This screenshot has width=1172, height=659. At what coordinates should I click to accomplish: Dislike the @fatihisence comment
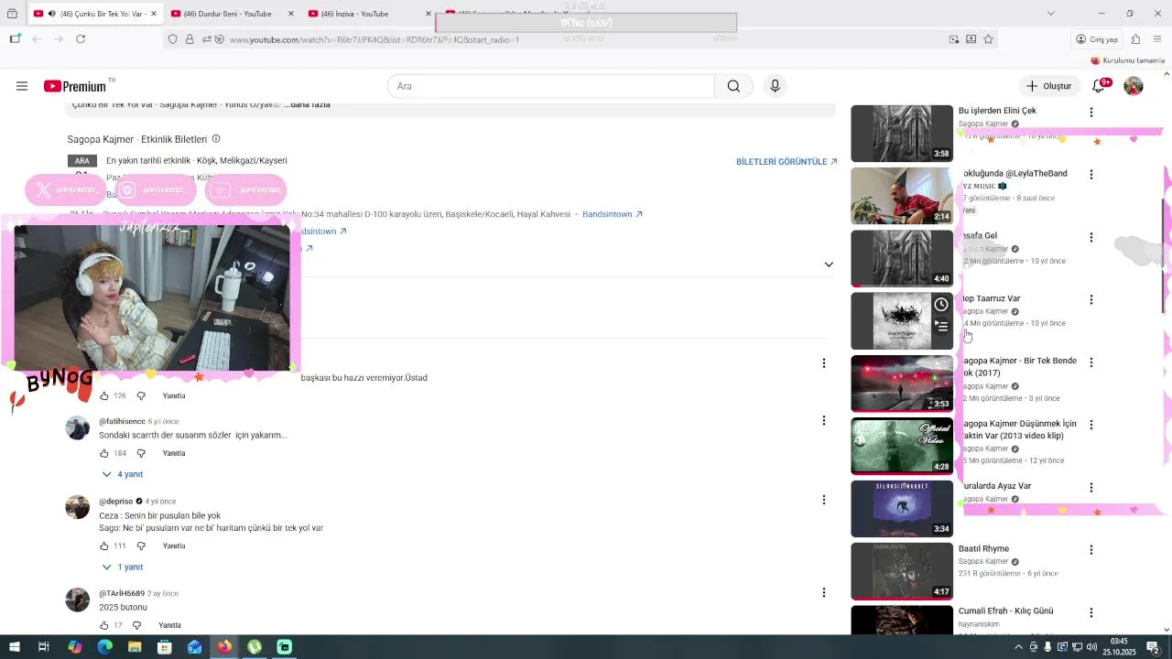[141, 453]
